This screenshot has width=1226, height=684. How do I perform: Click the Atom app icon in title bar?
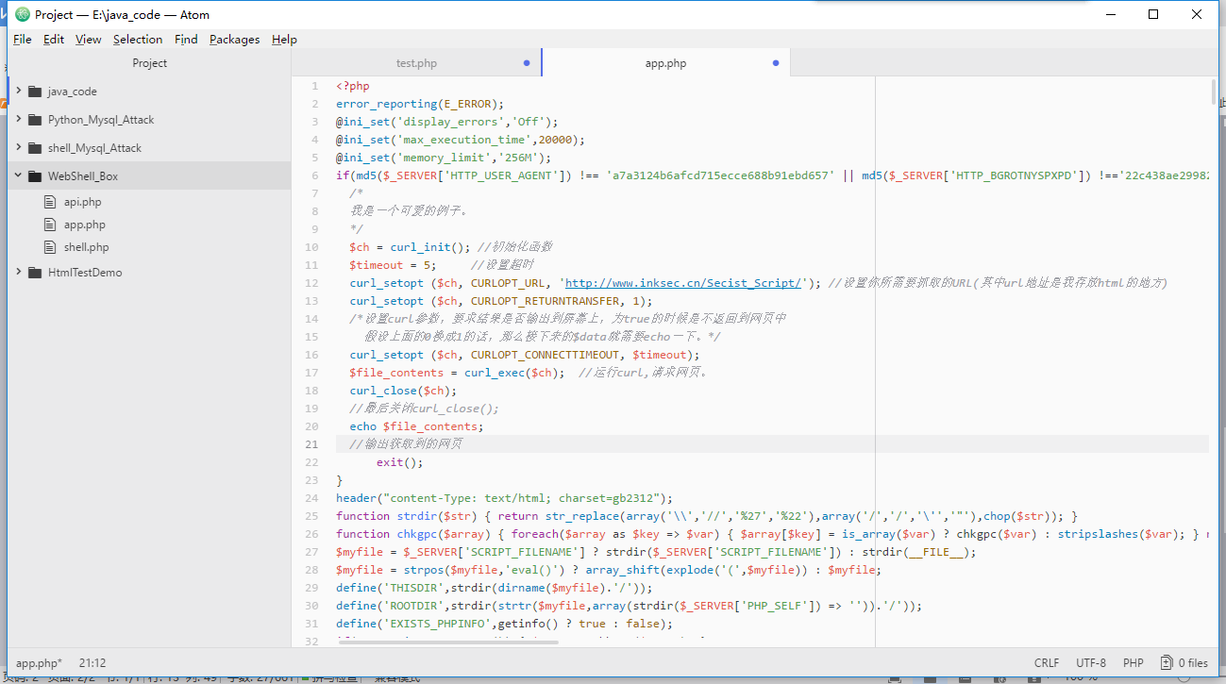(x=23, y=14)
